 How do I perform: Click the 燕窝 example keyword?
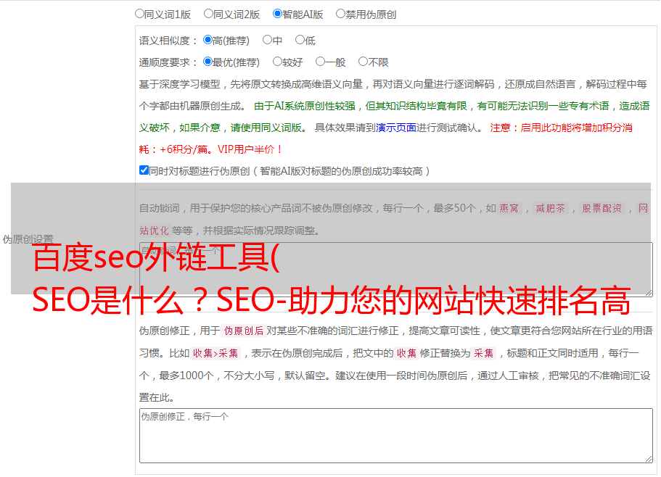(x=509, y=208)
